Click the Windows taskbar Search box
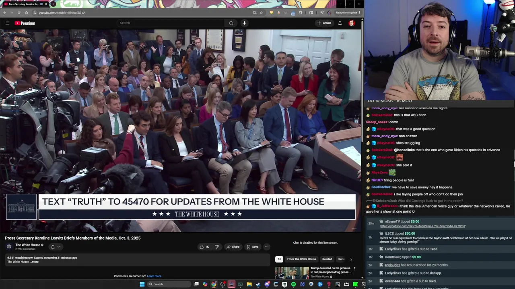Viewport: 515px width, 289px height. pyautogui.click(x=169, y=284)
